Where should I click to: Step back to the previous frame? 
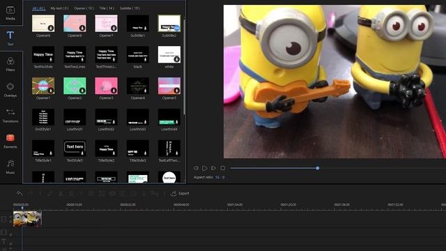[x=196, y=168]
